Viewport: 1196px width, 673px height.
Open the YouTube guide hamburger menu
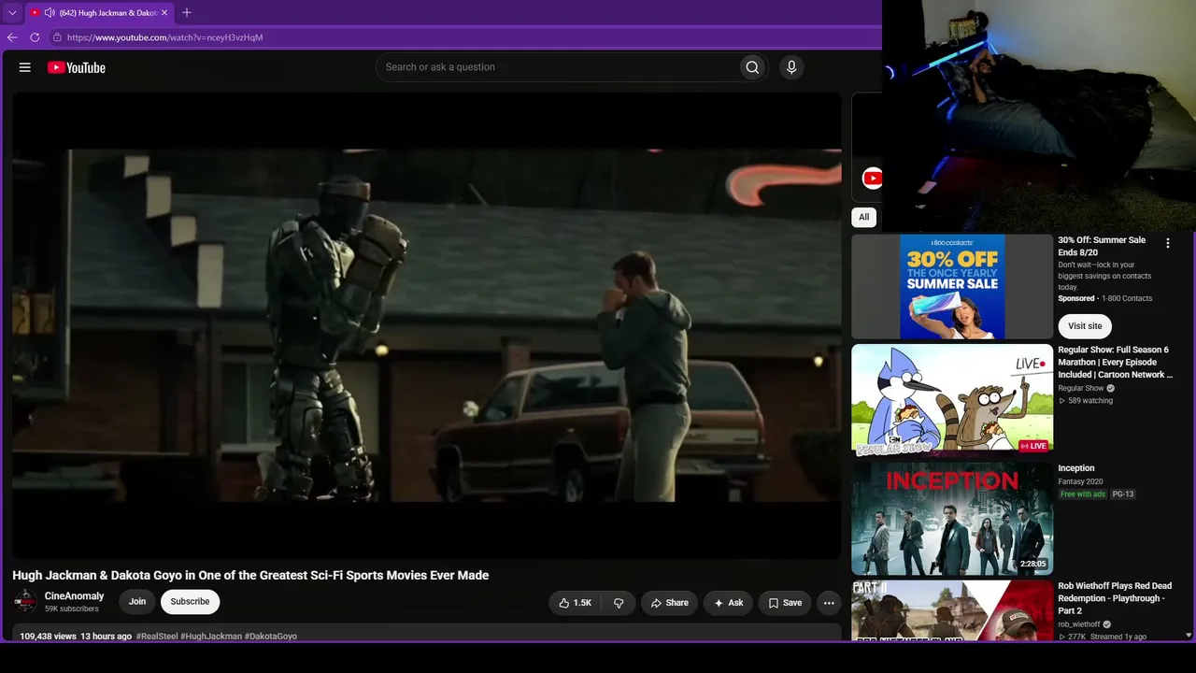pos(25,67)
